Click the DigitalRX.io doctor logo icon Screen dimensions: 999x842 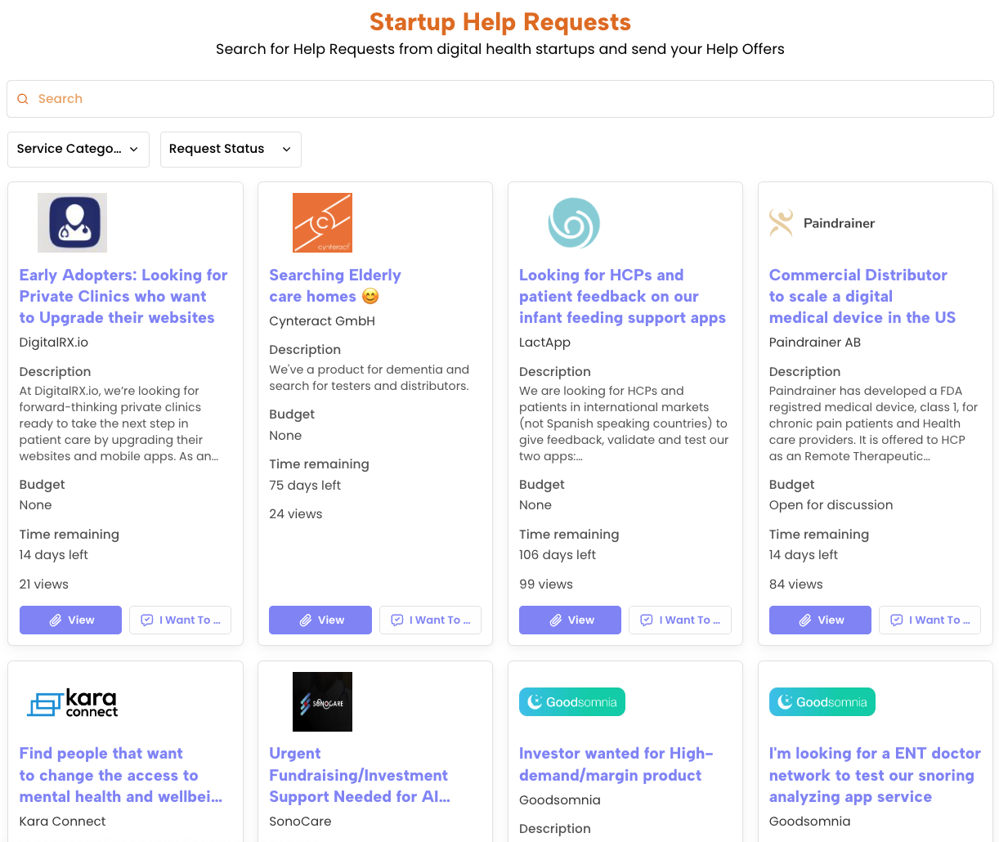[73, 222]
